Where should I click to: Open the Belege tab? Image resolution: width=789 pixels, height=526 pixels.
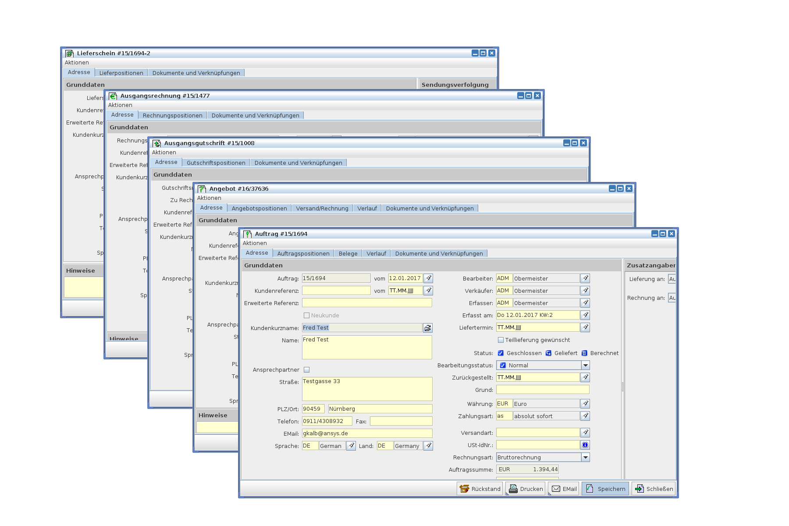coord(348,254)
